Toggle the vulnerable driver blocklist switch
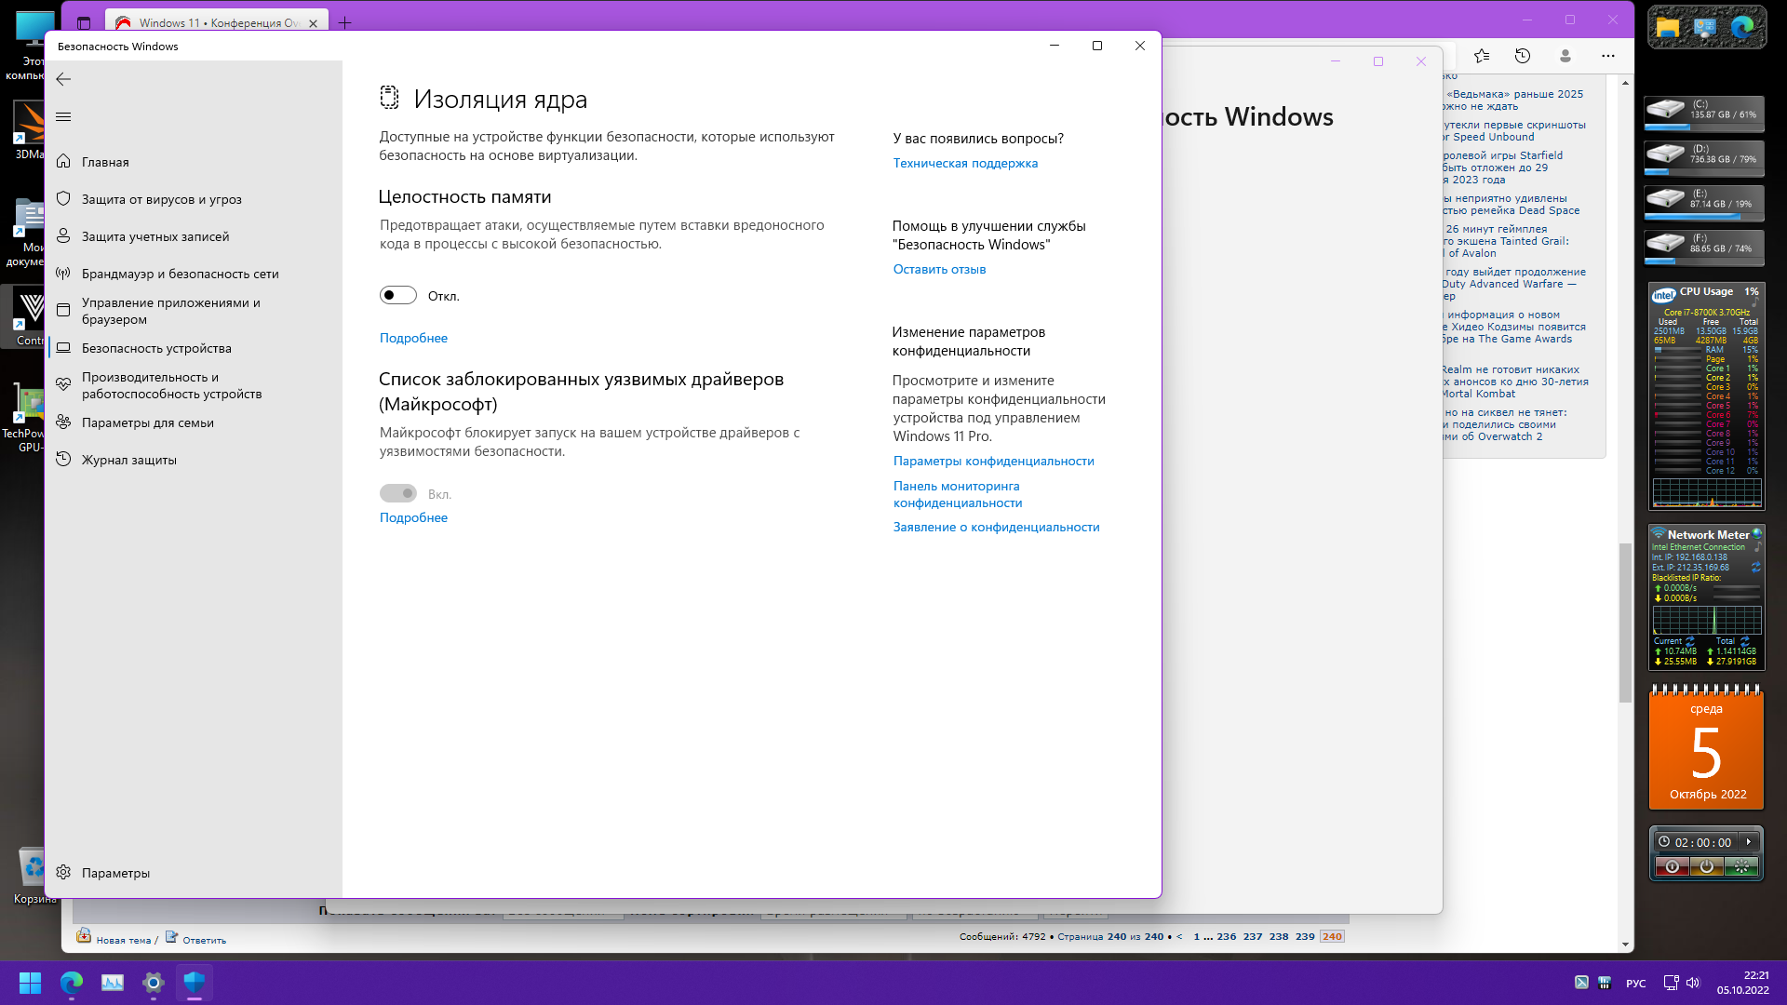 pyautogui.click(x=398, y=493)
